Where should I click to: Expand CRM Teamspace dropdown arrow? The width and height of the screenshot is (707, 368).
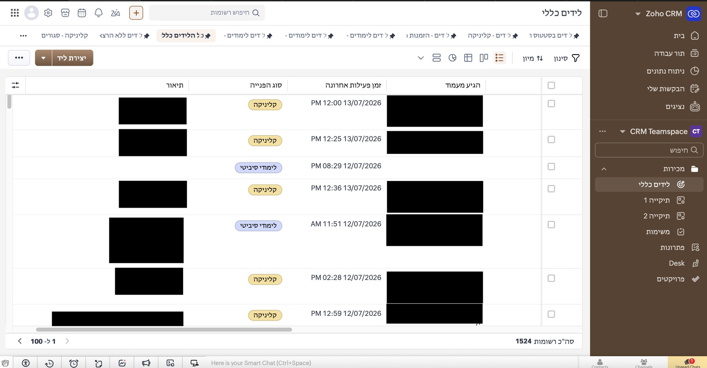[x=622, y=132]
